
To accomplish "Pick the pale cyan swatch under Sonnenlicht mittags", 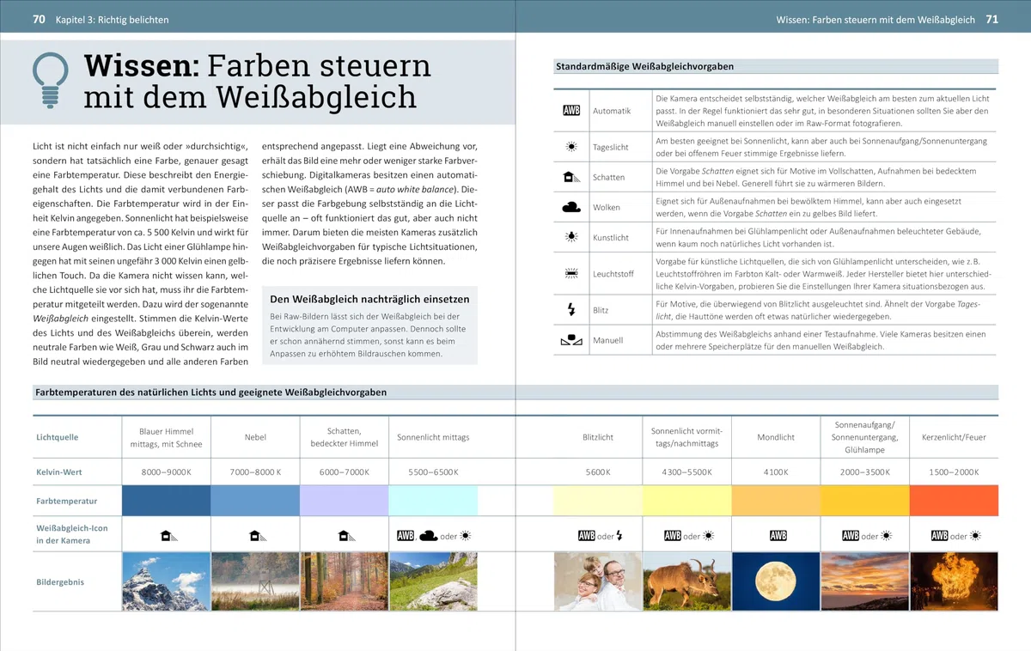I will point(433,501).
